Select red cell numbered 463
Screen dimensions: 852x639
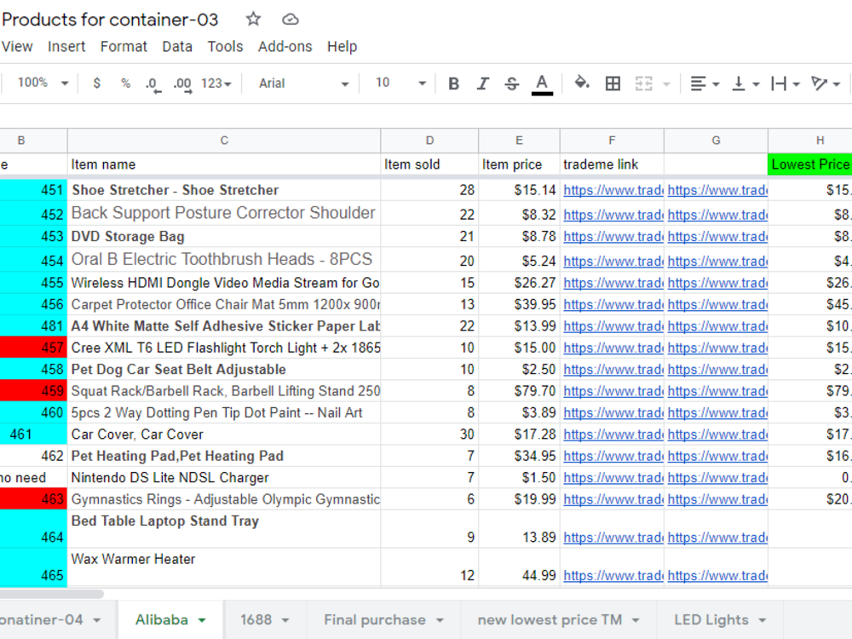tap(33, 499)
